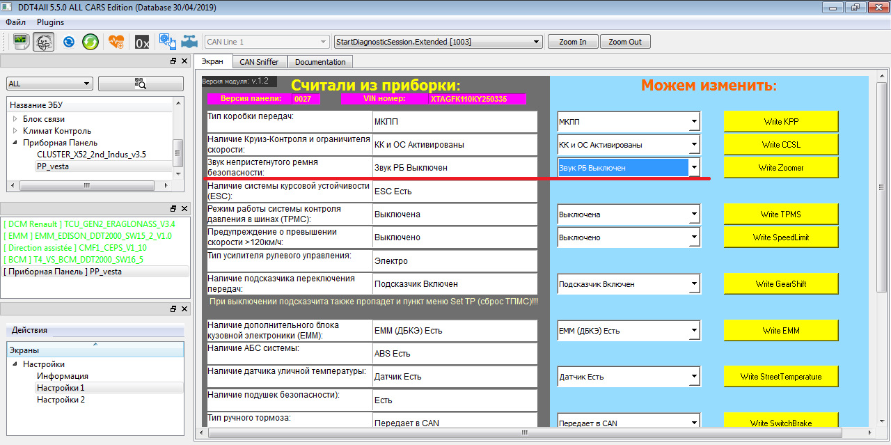Open the speed limit Выключено dropdown
Viewport: 891px width, 445px height.
click(628, 237)
